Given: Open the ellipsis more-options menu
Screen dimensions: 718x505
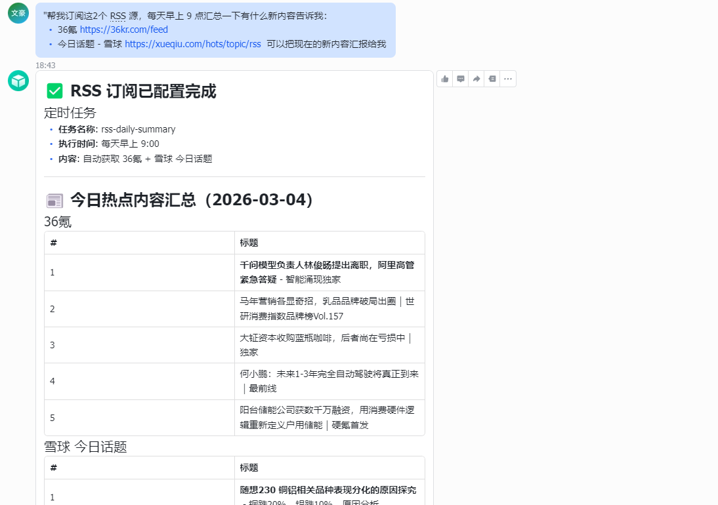Looking at the screenshot, I should 508,78.
